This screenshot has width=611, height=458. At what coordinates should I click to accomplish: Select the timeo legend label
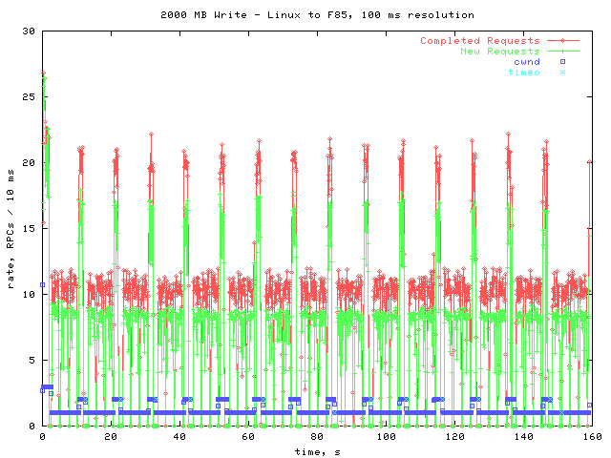point(526,73)
